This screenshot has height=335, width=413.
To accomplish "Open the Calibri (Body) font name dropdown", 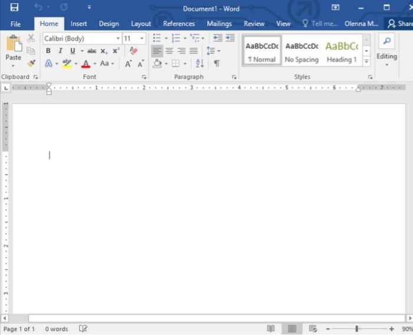I will tap(118, 38).
